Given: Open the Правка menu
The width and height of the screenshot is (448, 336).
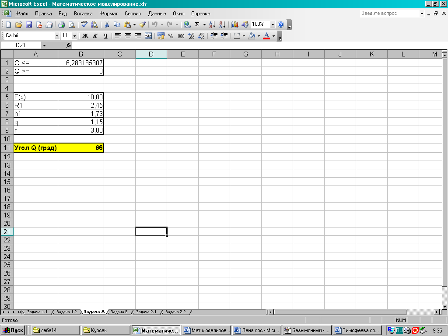Looking at the screenshot, I should coord(43,14).
